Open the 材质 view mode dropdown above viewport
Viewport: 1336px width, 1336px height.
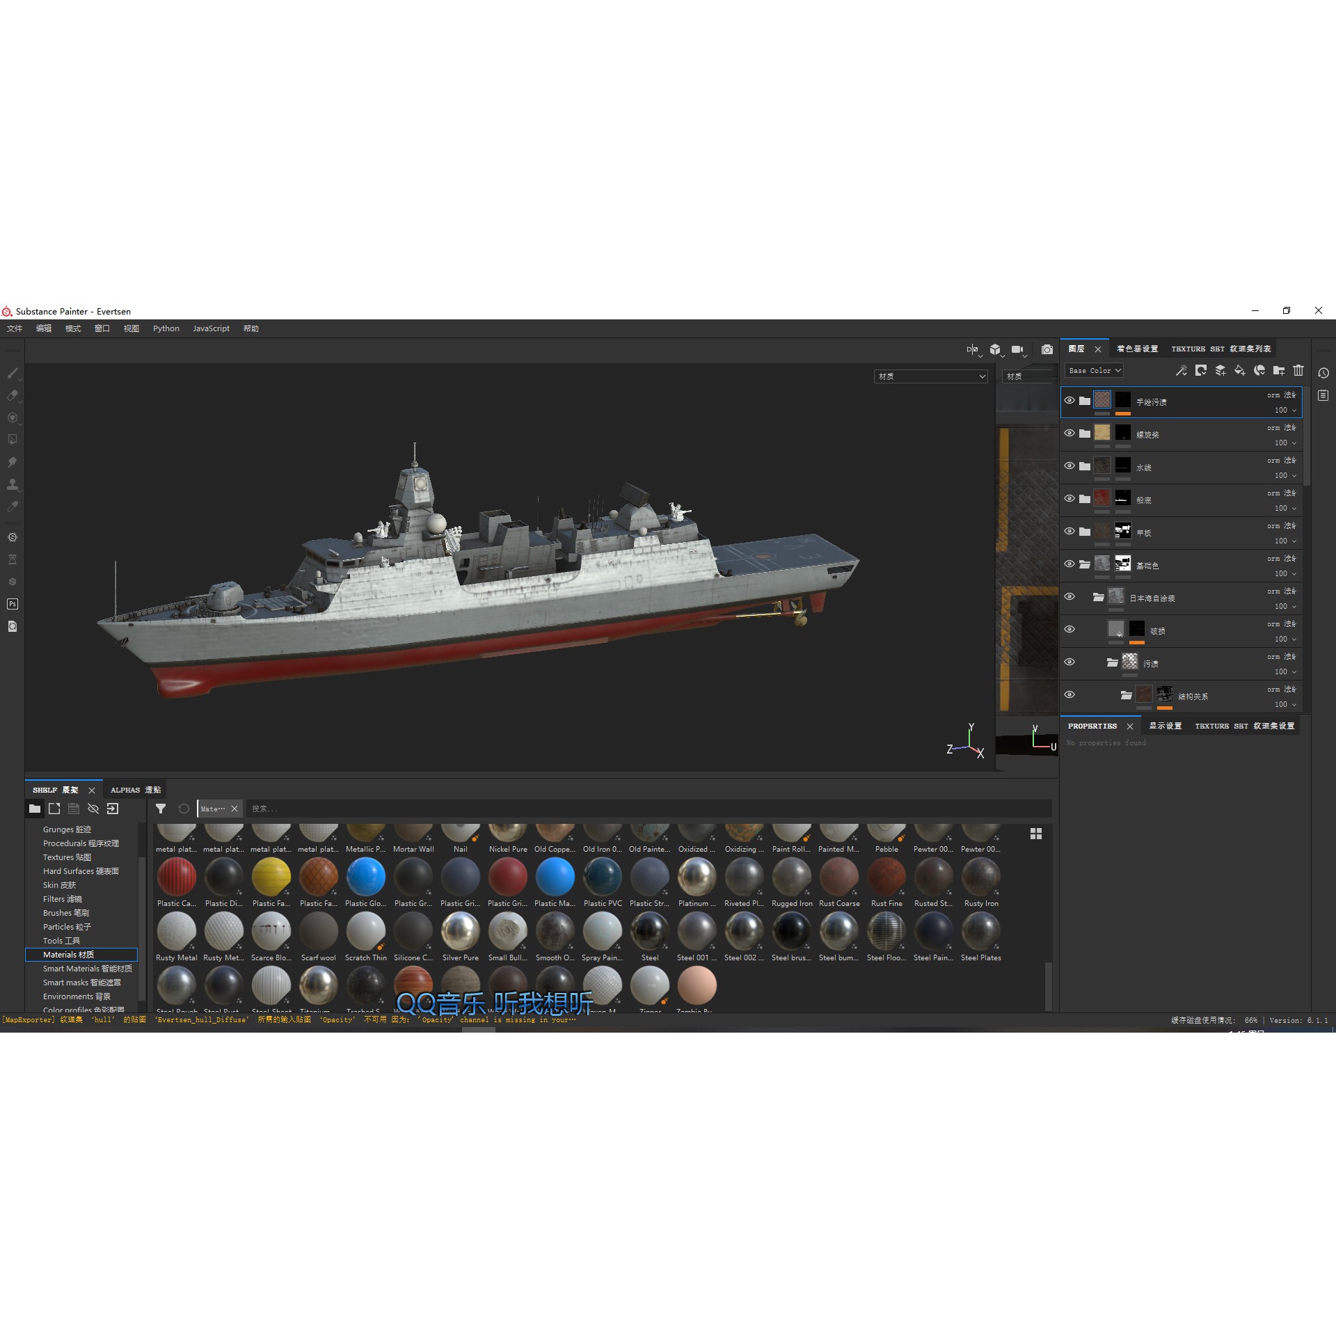click(930, 376)
